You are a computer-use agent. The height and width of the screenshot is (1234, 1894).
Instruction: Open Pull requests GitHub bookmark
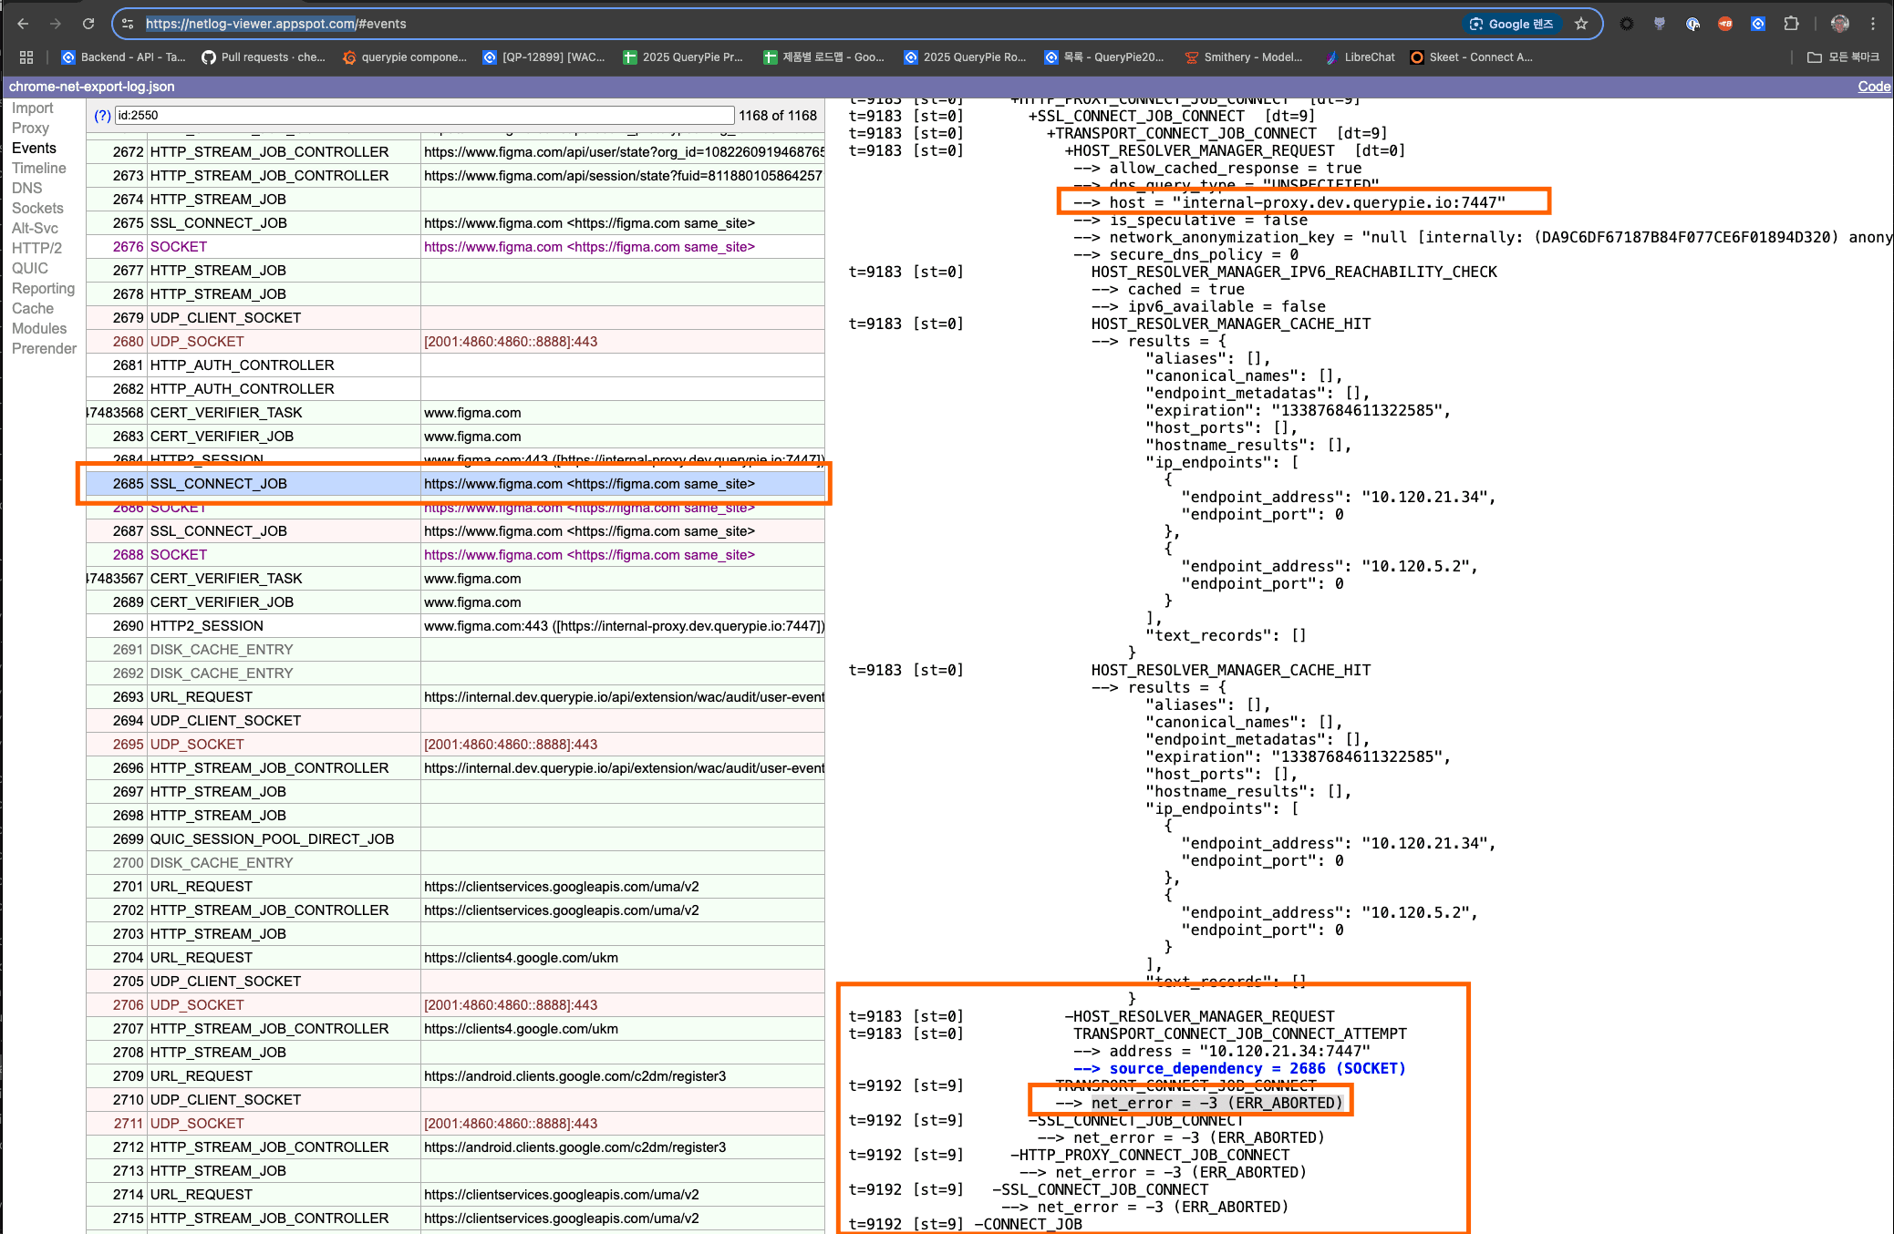(264, 57)
